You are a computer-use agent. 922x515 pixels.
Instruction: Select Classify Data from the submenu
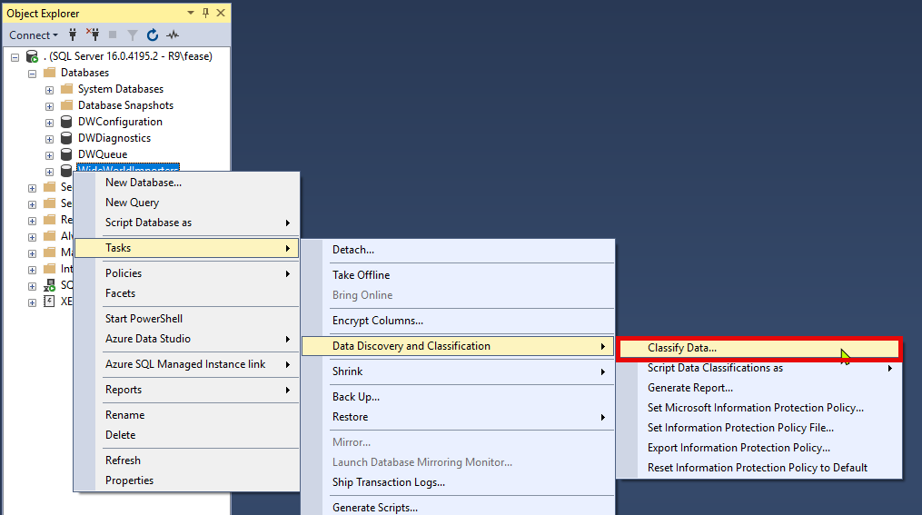(682, 348)
